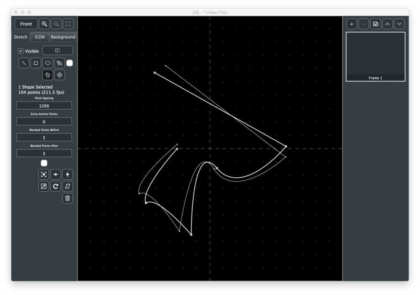420x295 pixels.
Task: Activate the Pen curve tool
Action: click(59, 63)
